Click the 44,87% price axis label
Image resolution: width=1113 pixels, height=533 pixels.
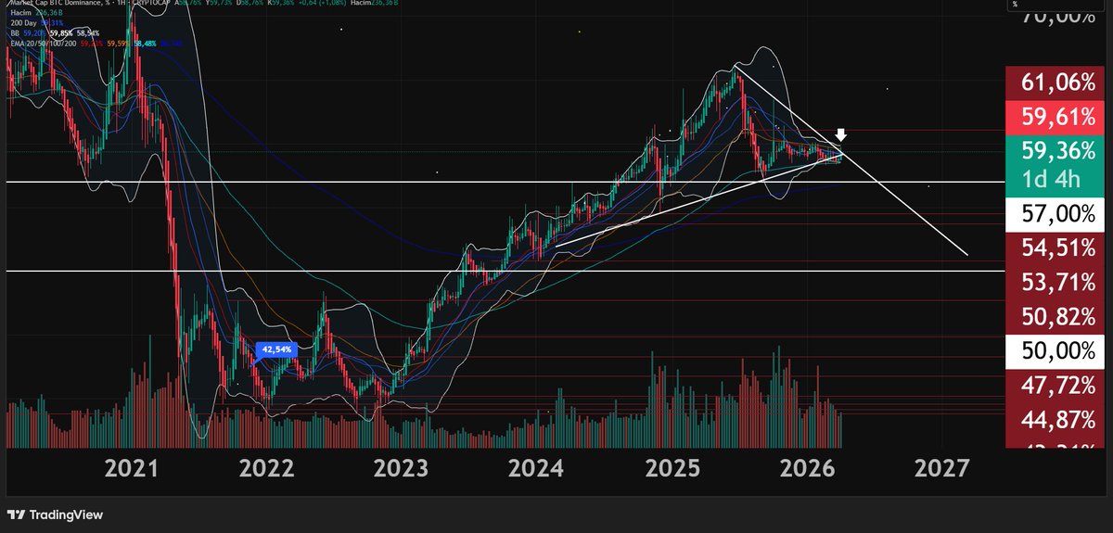1055,420
